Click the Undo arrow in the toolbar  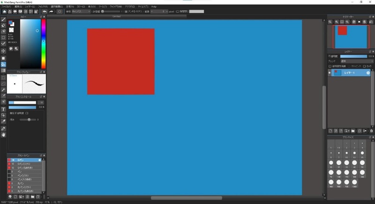click(x=45, y=11)
